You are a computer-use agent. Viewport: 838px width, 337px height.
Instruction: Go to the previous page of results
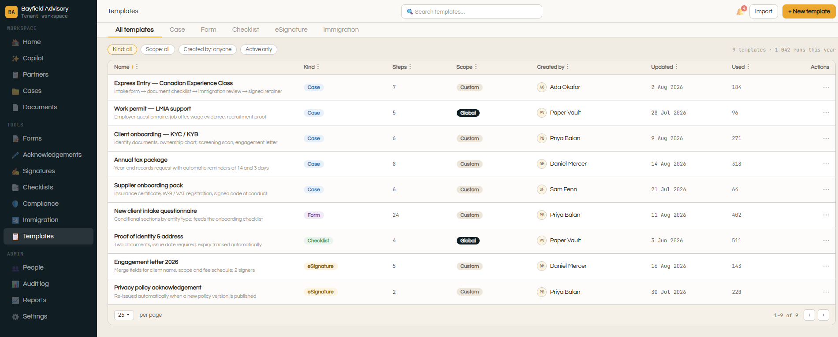point(809,315)
